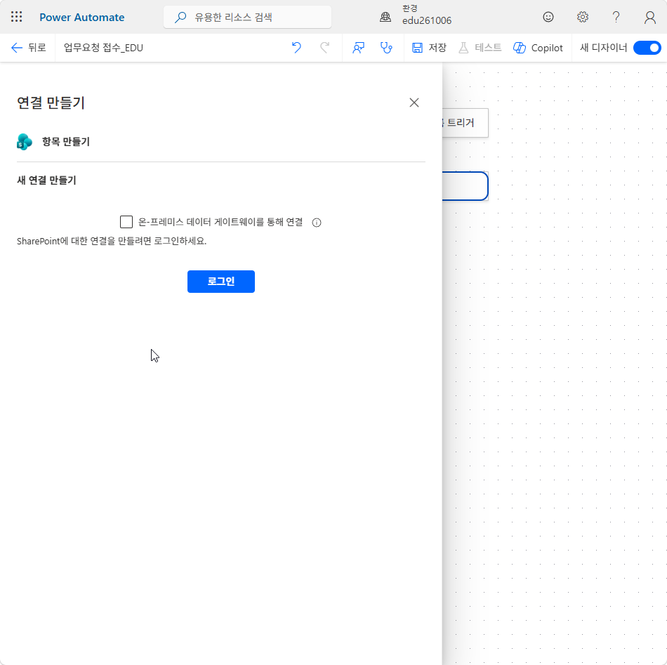
Task: Click the 테스트 test button
Action: pyautogui.click(x=480, y=48)
